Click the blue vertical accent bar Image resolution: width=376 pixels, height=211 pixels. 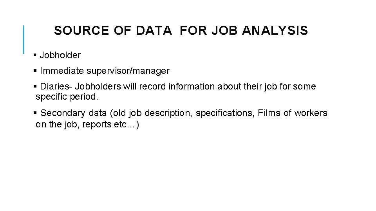tap(24, 39)
